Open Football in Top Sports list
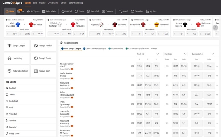Viewport: 221px width, 137px height. (x=30, y=88)
